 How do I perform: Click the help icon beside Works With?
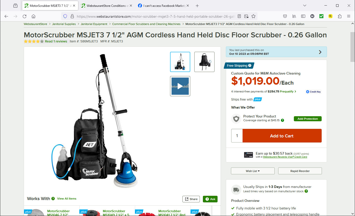click(x=53, y=199)
